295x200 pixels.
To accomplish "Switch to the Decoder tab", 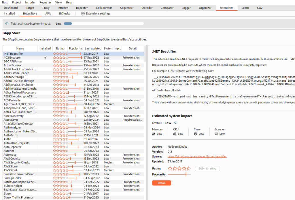I will [x=147, y=8].
